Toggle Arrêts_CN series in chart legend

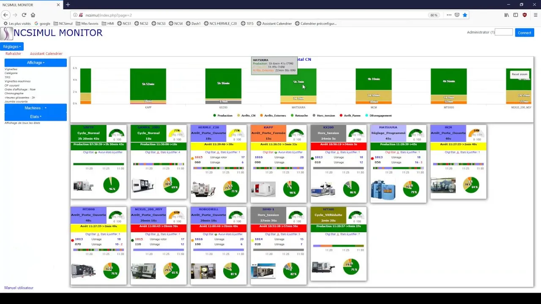246,115
